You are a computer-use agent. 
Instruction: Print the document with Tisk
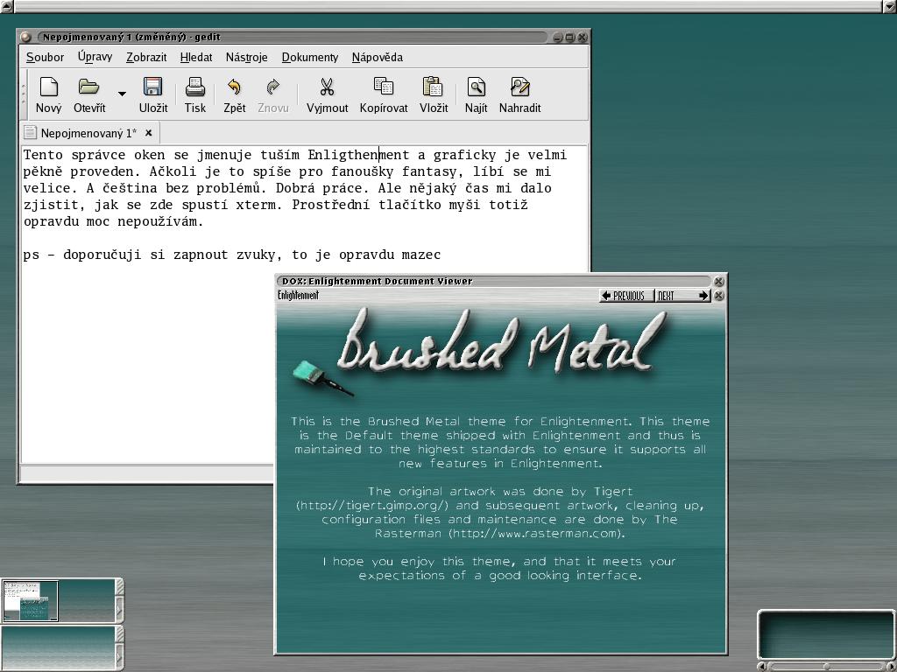(195, 94)
